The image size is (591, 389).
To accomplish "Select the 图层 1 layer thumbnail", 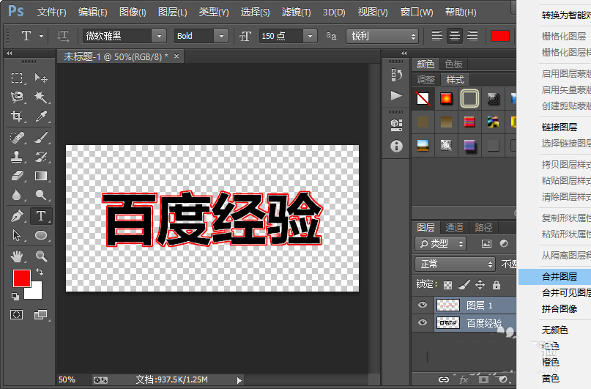I will pos(447,305).
